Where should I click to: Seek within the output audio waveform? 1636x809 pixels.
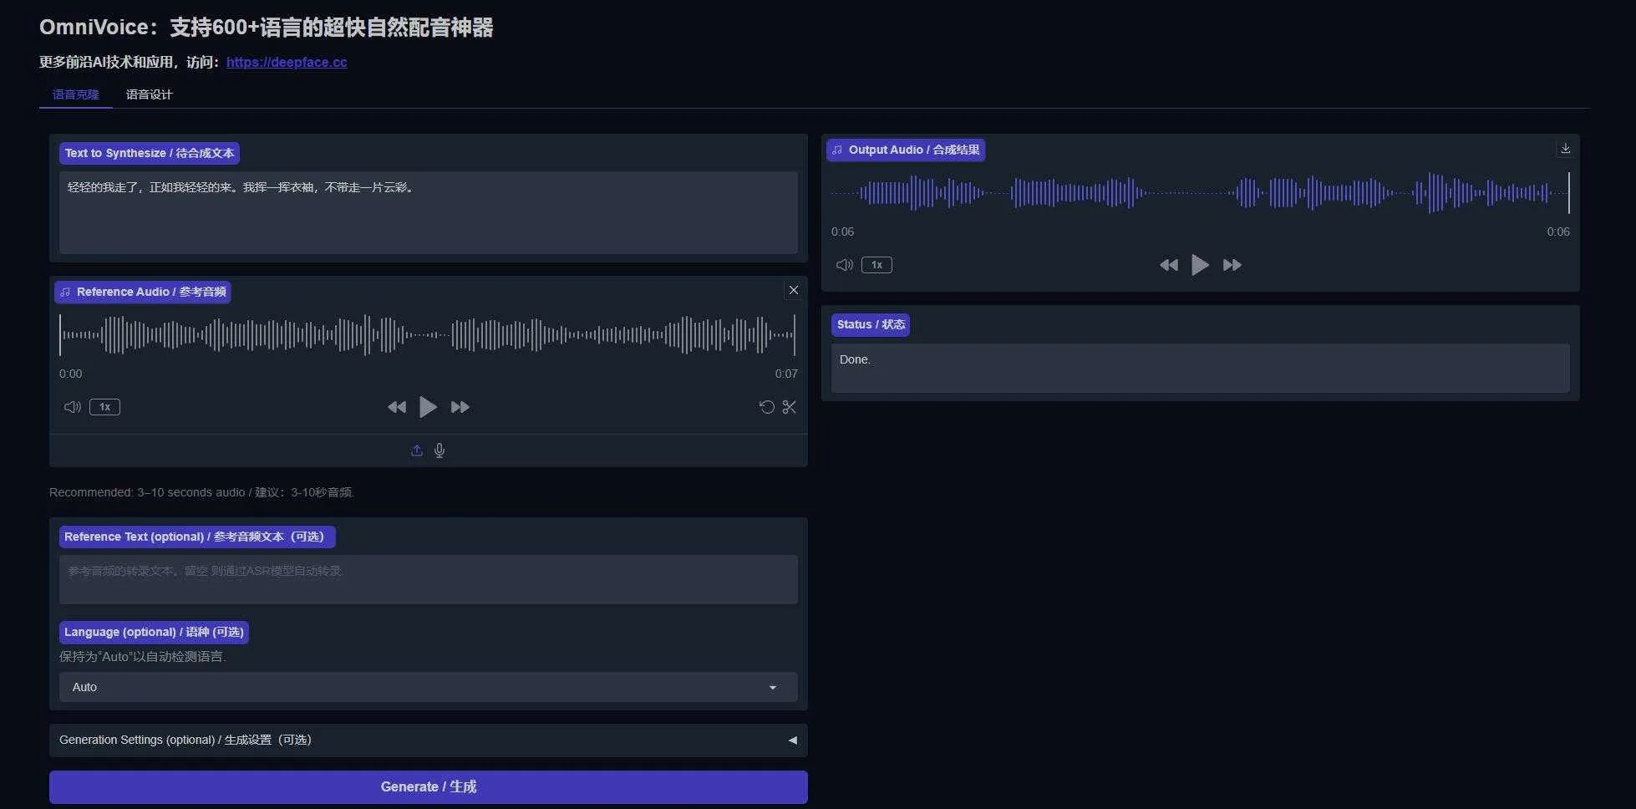1200,193
